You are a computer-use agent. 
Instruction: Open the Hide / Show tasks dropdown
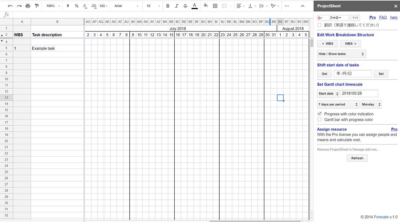coord(341,54)
